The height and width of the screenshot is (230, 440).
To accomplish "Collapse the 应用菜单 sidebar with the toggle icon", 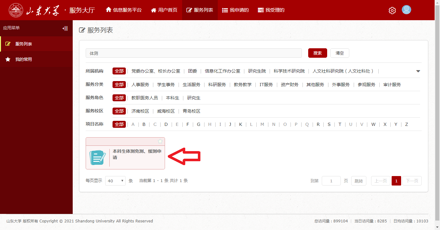I will 65,28.
